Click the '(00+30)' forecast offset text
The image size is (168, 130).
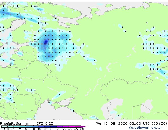pyautogui.click(x=159, y=124)
